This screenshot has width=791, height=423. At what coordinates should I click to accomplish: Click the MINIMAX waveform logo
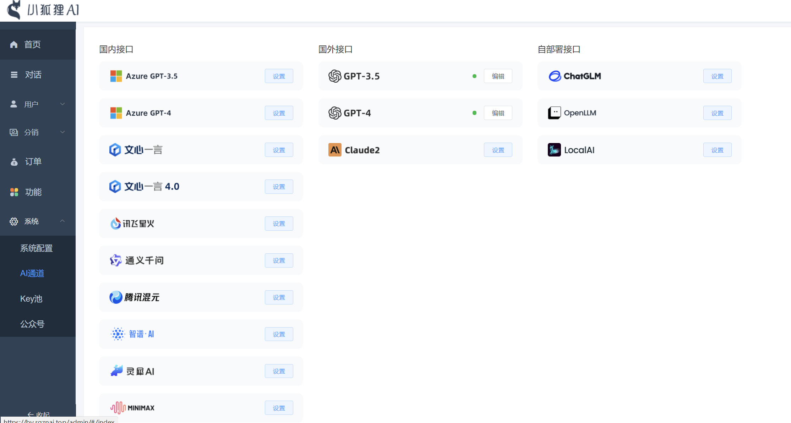tap(117, 407)
